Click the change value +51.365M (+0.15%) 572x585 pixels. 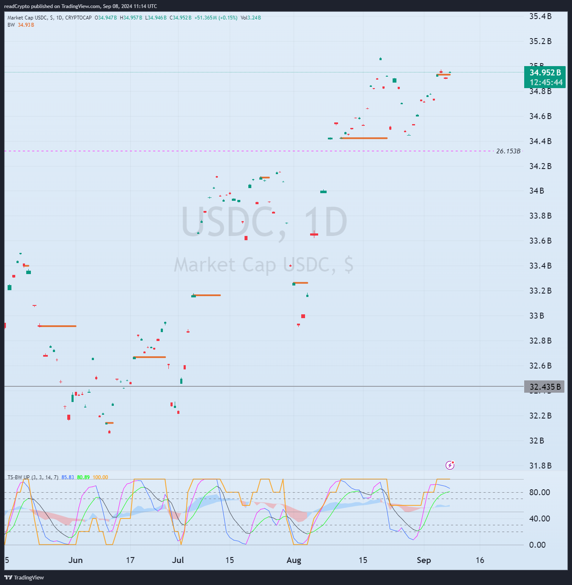[216, 18]
